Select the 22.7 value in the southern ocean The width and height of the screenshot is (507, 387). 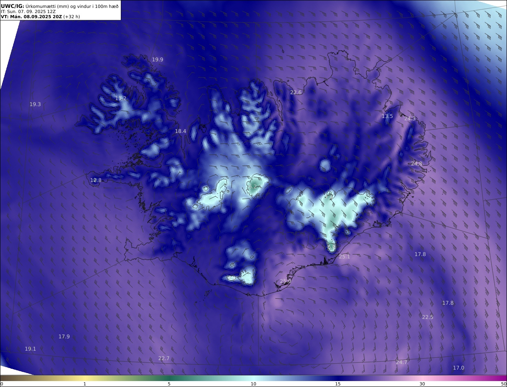coord(164,358)
